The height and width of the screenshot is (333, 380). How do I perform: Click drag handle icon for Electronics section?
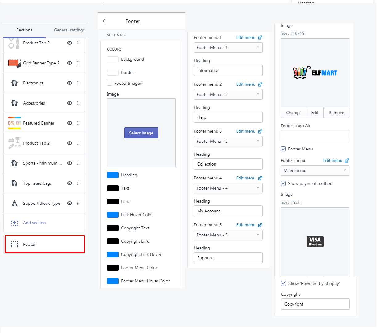coord(78,83)
